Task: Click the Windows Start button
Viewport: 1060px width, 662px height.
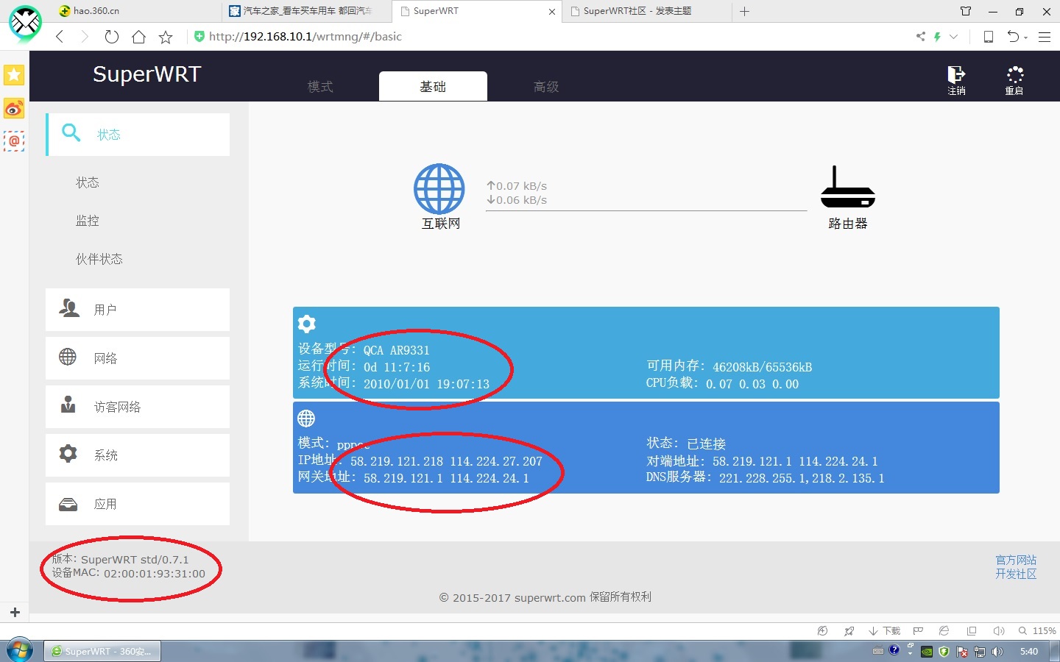Action: pyautogui.click(x=20, y=651)
